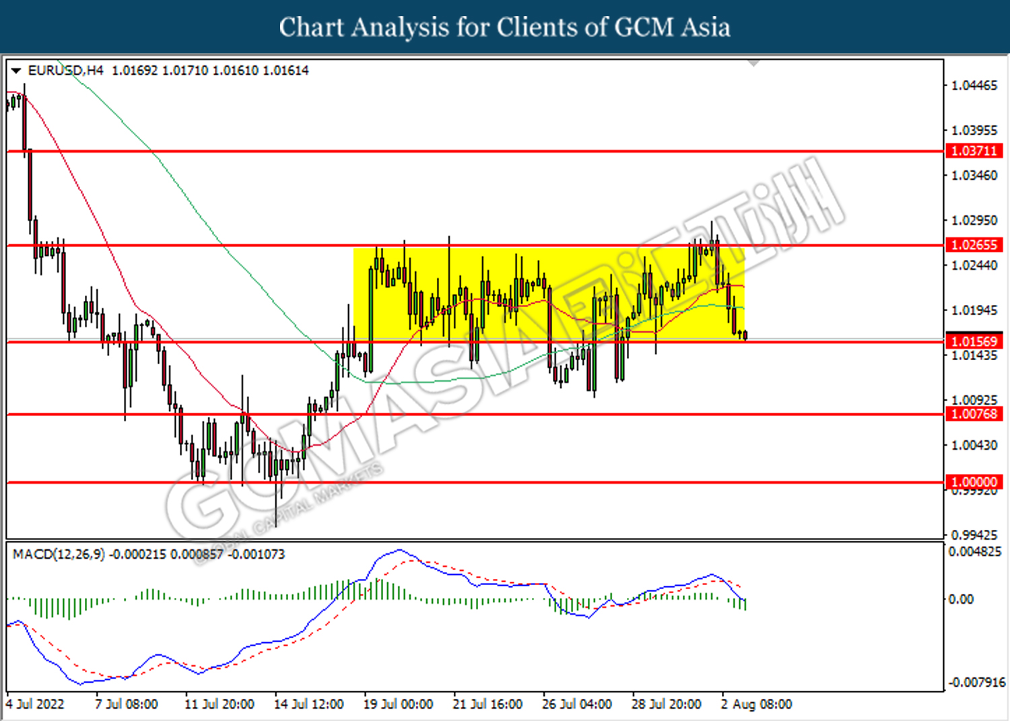The width and height of the screenshot is (1010, 721).
Task: Select the MACD(12,26,9) indicator label
Action: 59,554
